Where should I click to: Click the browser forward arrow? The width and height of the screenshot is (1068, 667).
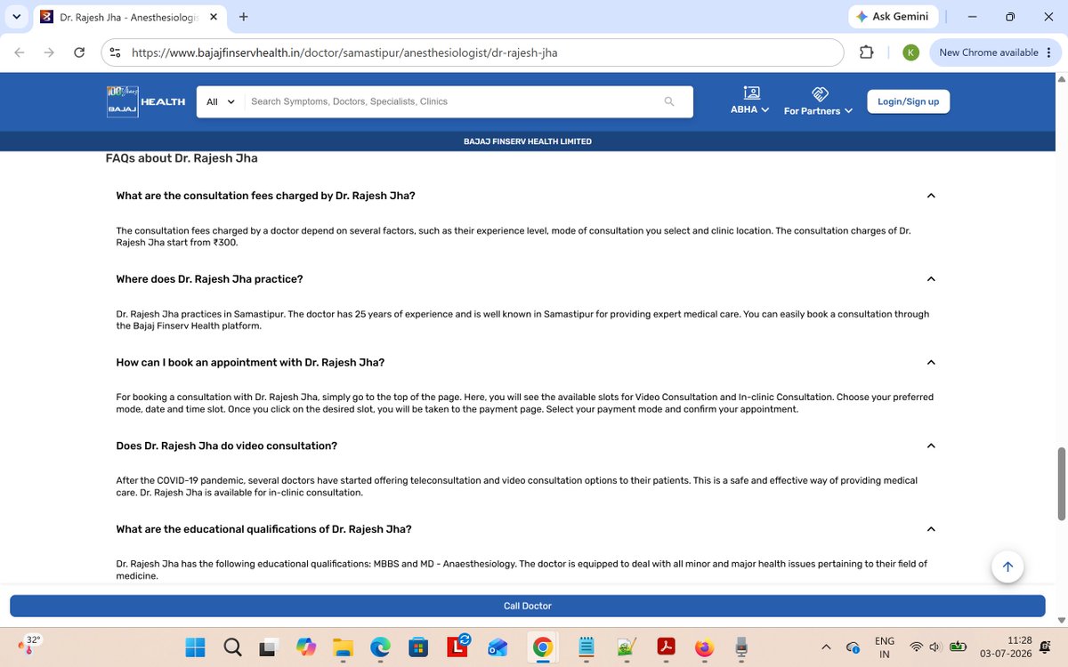tap(49, 52)
